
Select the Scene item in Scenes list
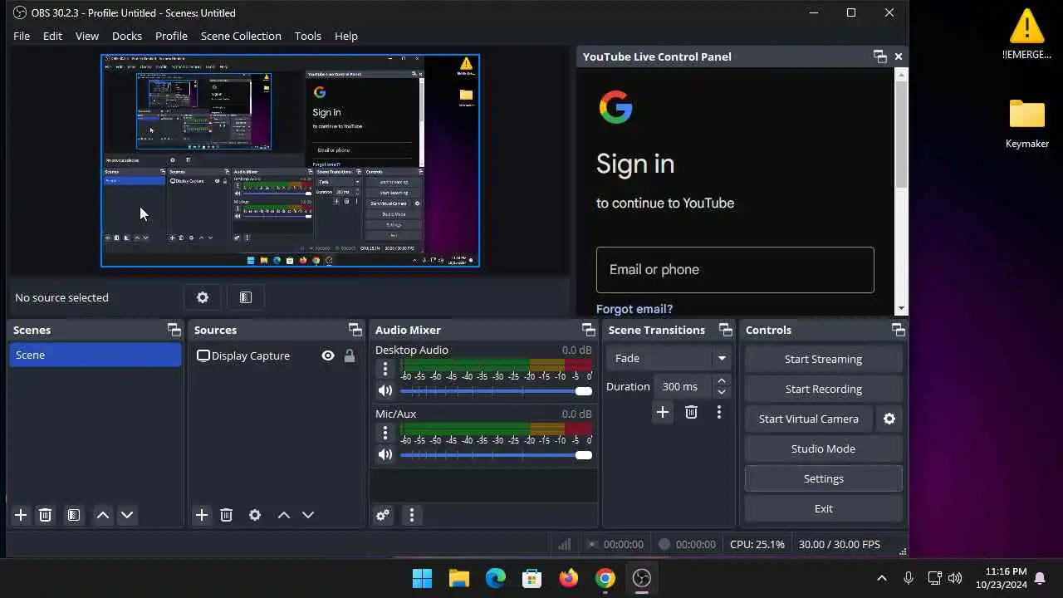click(x=96, y=355)
